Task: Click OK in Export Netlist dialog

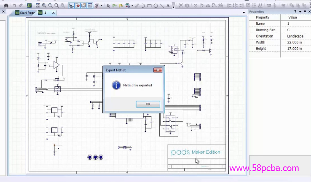Action: 148,104
